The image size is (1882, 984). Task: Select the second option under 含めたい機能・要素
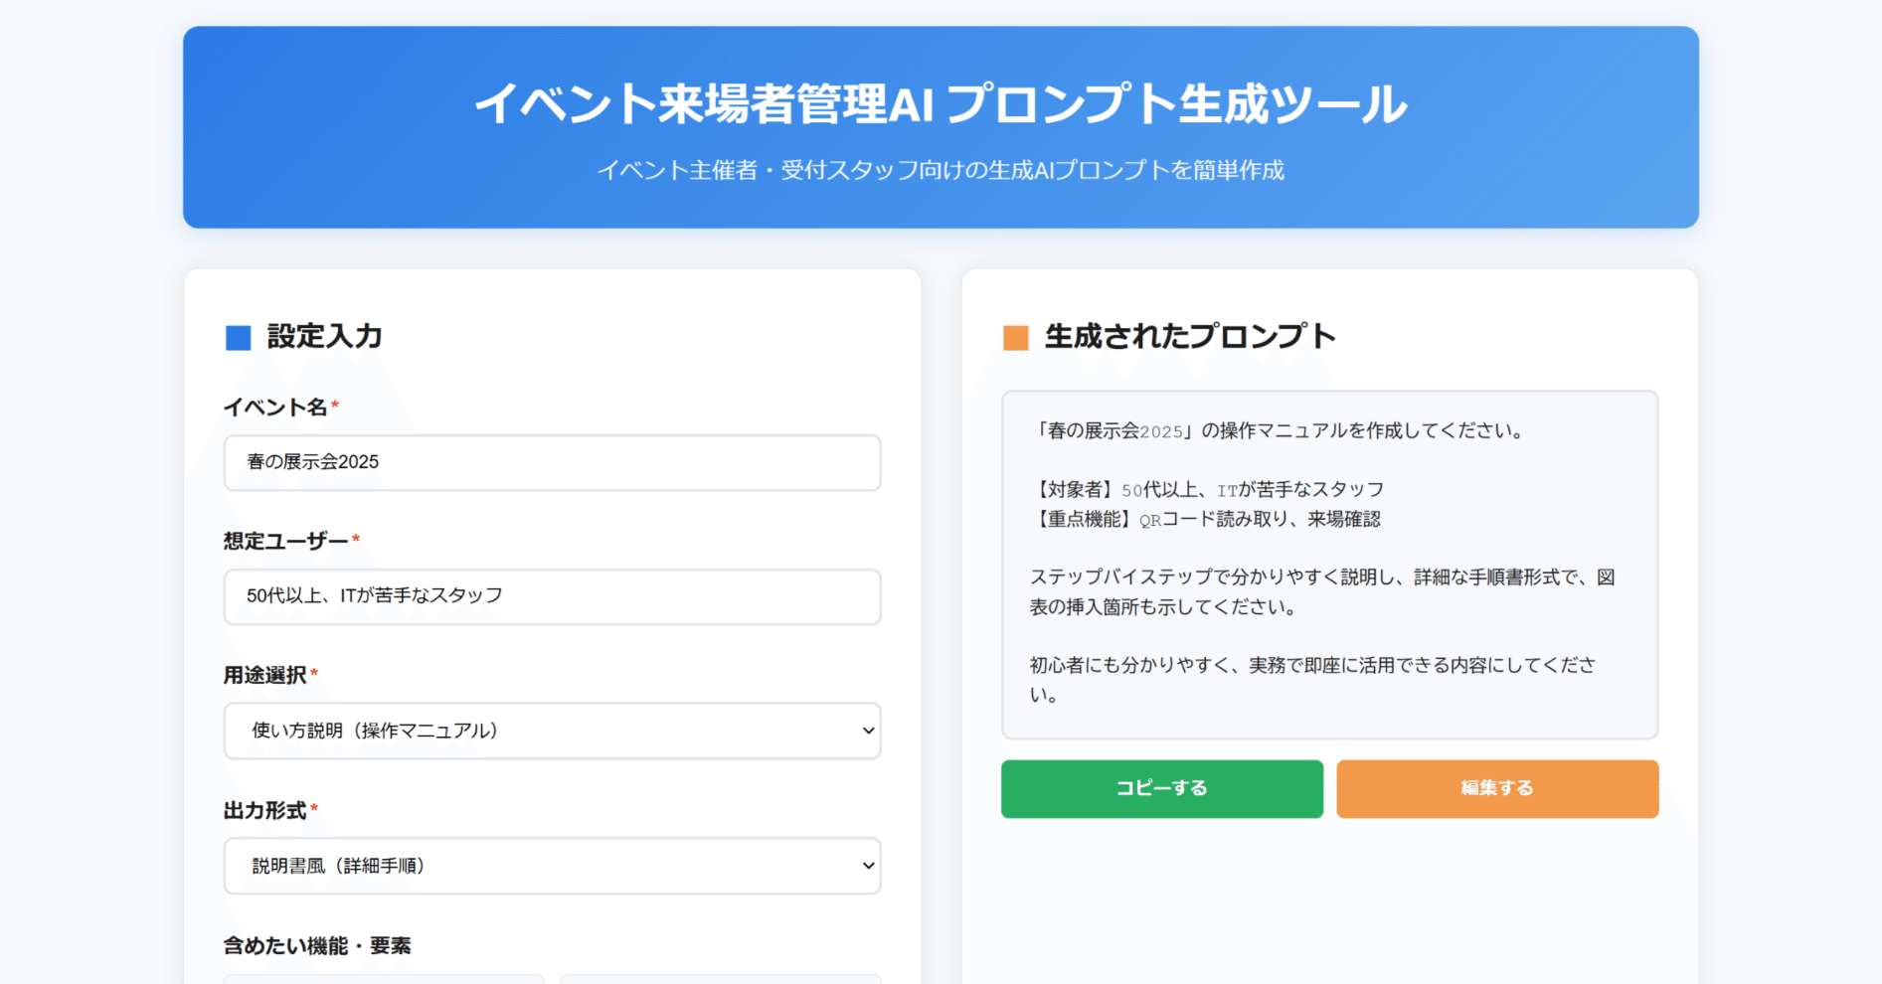coord(721,981)
